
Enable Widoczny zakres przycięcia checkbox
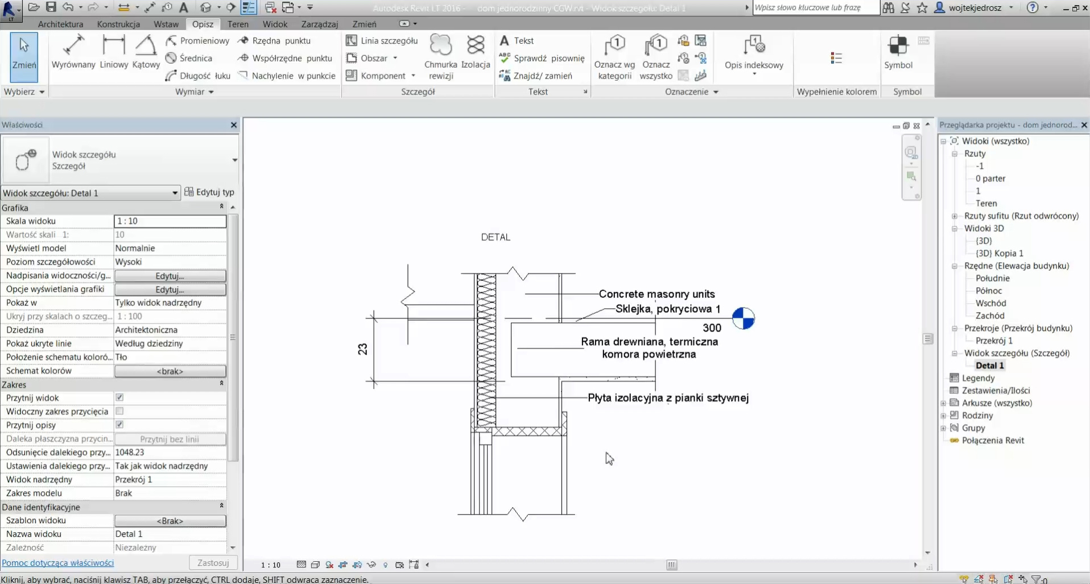[119, 411]
